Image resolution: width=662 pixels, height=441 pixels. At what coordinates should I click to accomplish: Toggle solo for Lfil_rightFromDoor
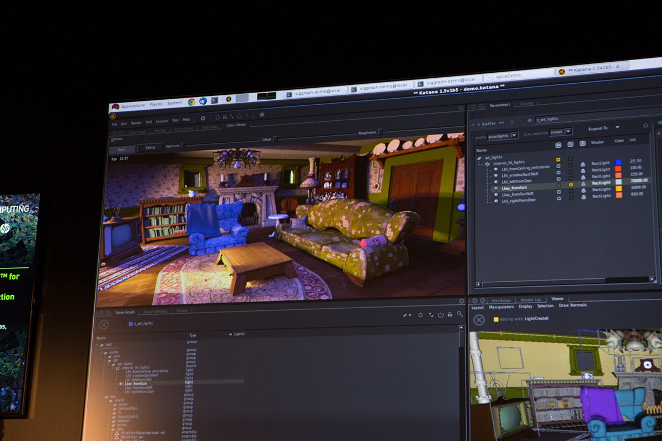click(570, 197)
